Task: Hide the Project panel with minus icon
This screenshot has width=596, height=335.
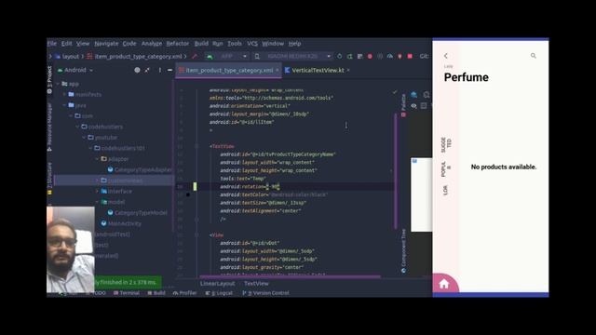Action: click(169, 71)
